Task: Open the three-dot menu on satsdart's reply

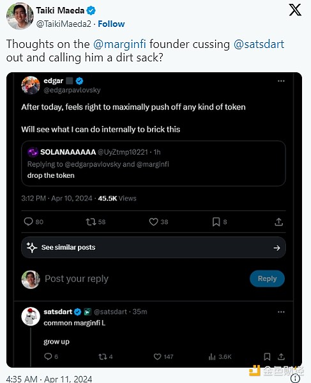Action: click(x=281, y=312)
